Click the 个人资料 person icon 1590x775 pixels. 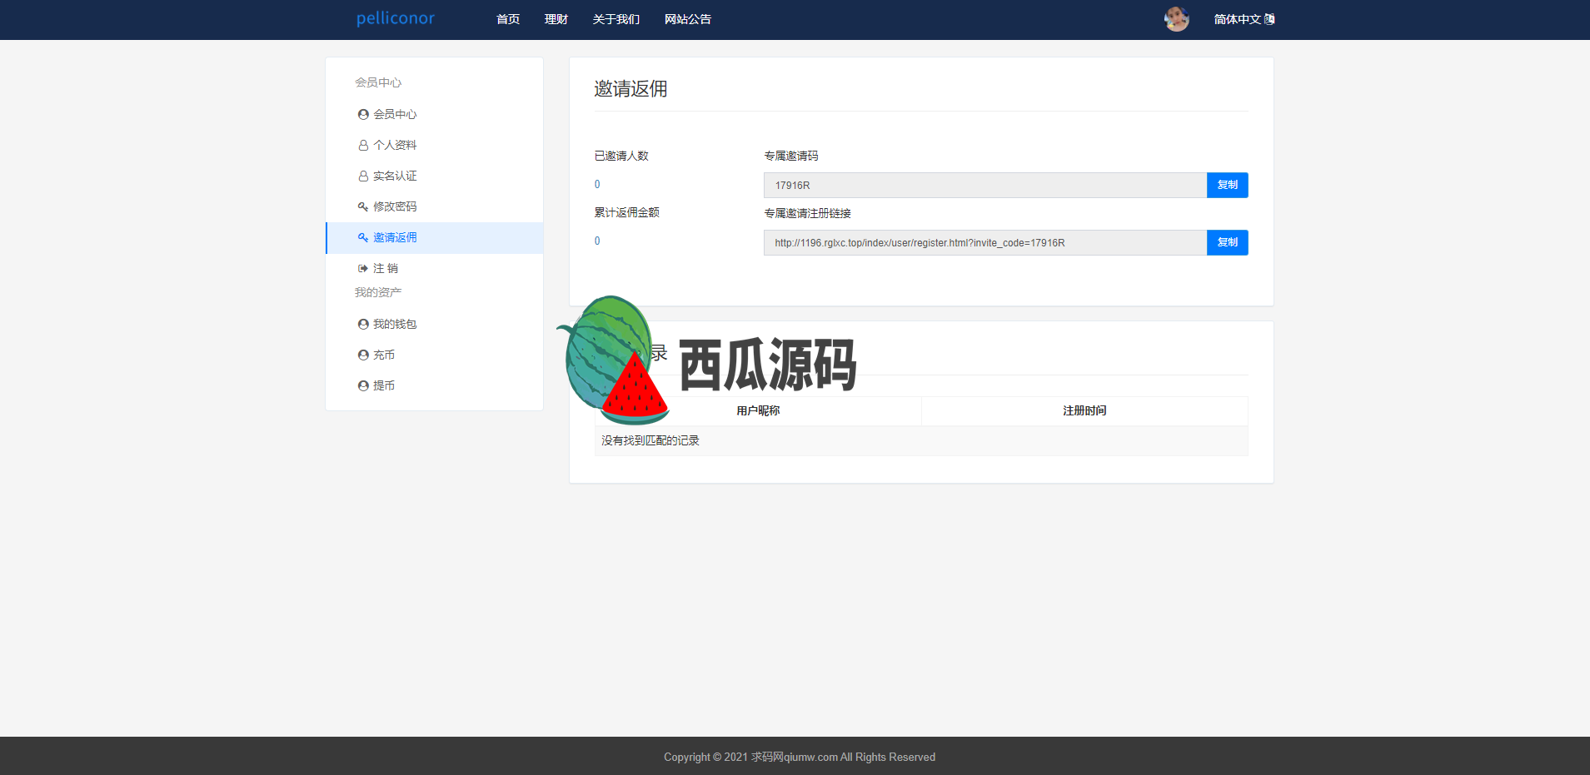363,145
